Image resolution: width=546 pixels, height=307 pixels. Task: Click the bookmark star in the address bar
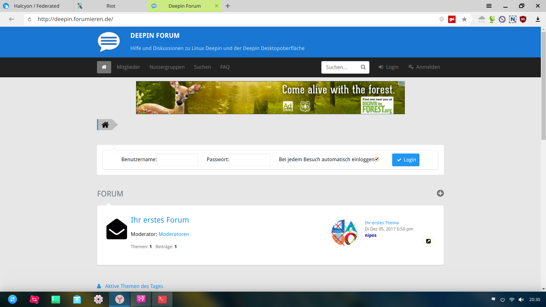coord(464,19)
